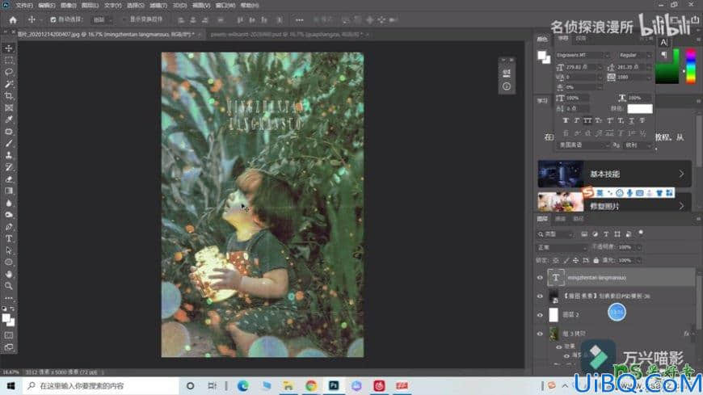
Task: Click the toolbar foreground/background color swatches
Action: click(x=8, y=320)
